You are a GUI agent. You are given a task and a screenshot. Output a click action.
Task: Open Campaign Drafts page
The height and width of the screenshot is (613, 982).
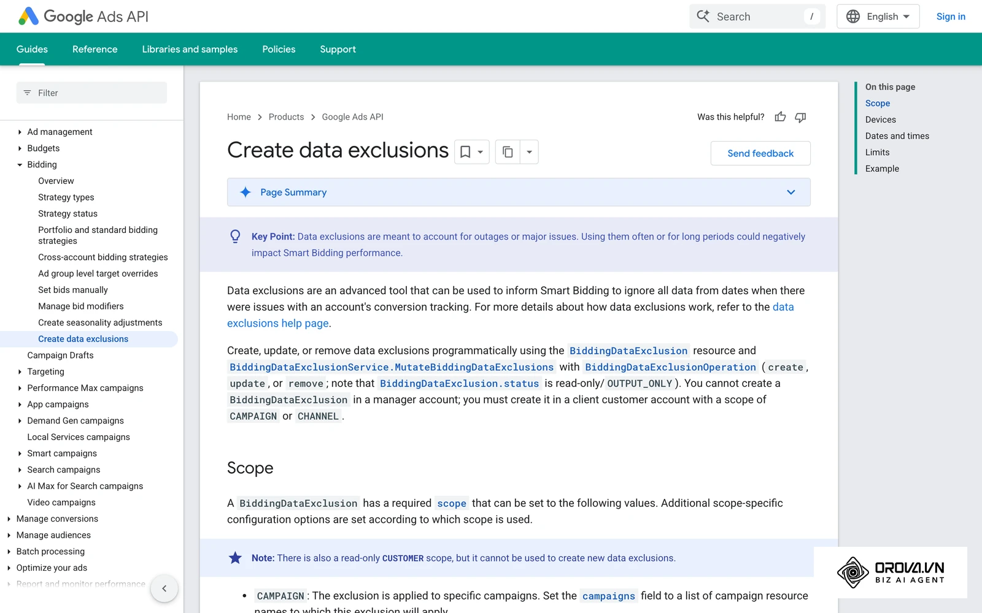click(60, 356)
